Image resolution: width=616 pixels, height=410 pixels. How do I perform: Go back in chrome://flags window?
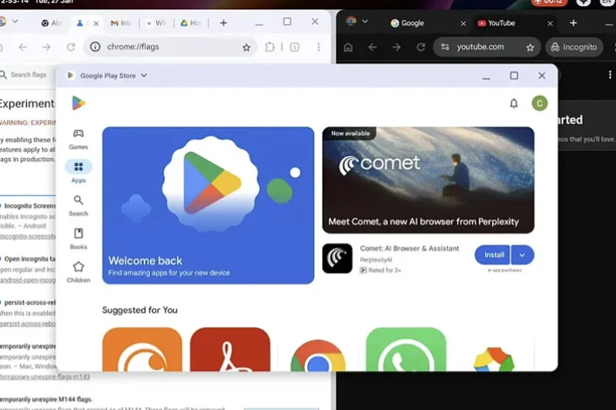[x=23, y=47]
